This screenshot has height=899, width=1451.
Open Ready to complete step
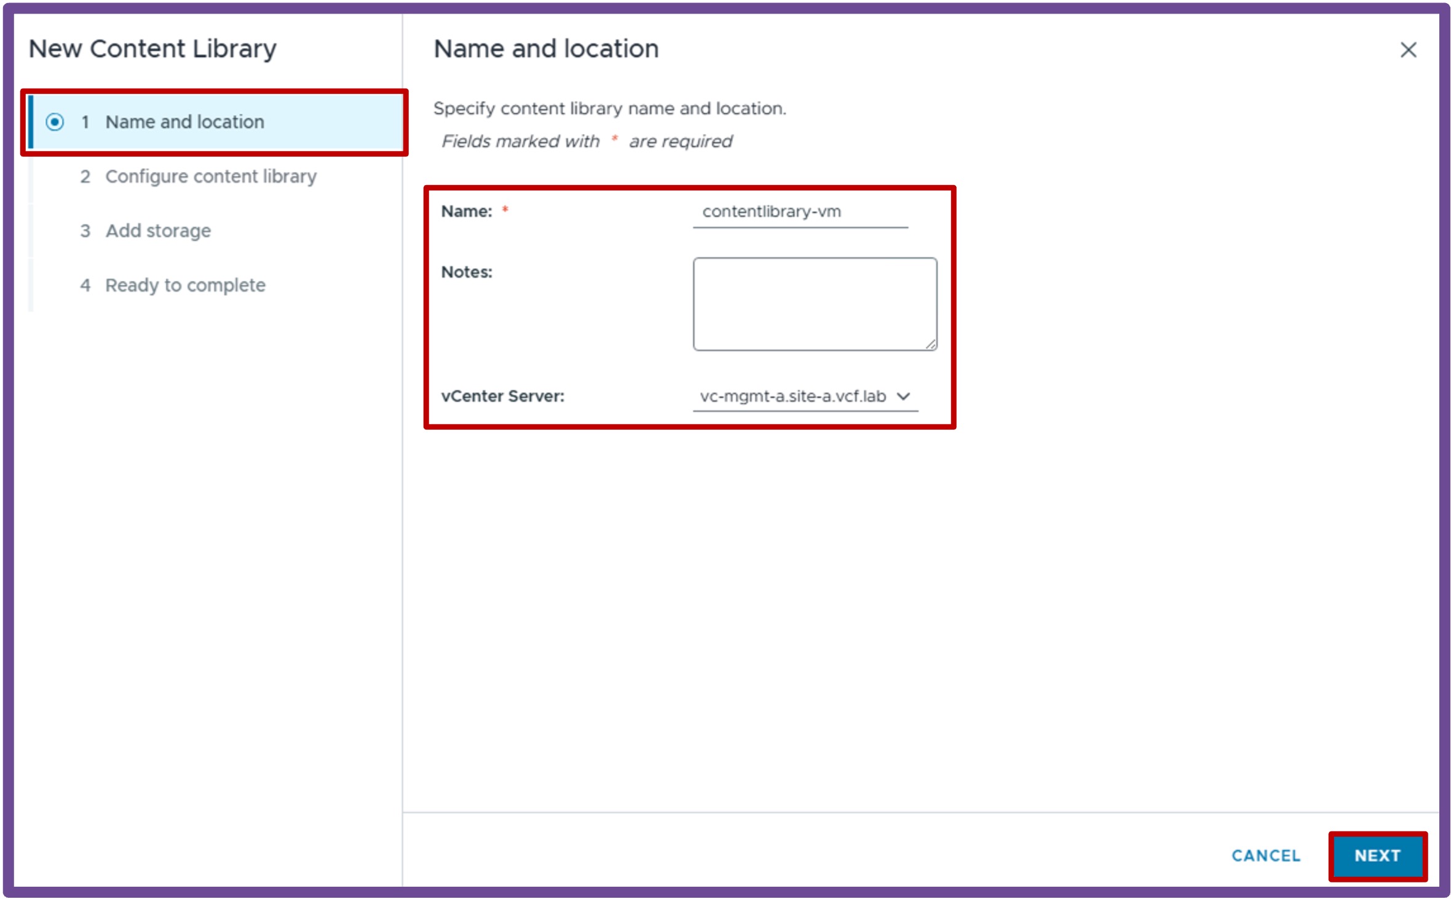coord(185,285)
